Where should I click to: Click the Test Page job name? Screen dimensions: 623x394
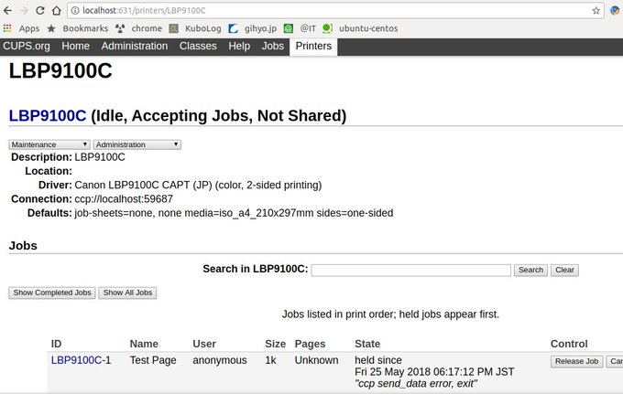(x=153, y=360)
